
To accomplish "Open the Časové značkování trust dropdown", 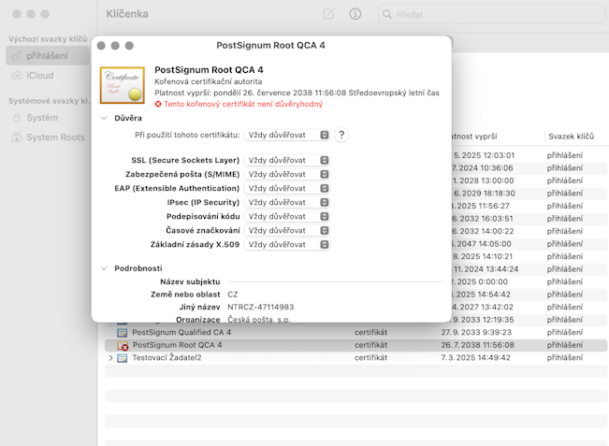I will tap(287, 230).
